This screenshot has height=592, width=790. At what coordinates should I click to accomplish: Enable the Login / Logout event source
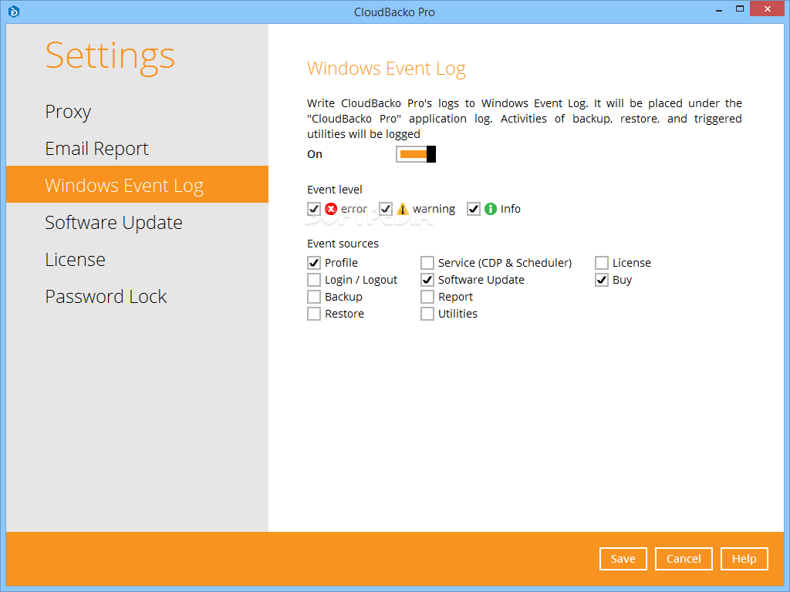pyautogui.click(x=314, y=280)
